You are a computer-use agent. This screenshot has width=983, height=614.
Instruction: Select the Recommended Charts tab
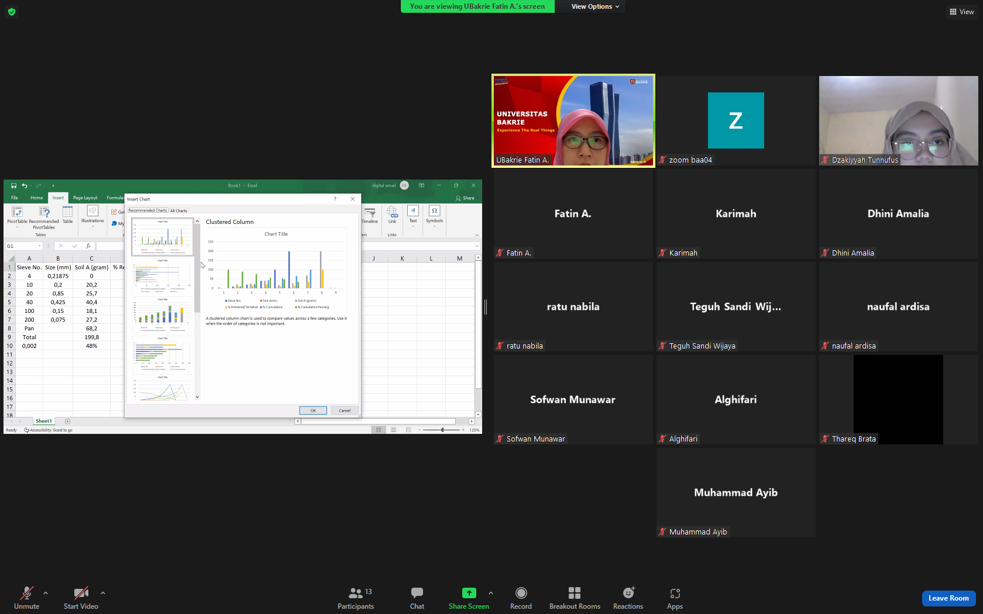[148, 211]
